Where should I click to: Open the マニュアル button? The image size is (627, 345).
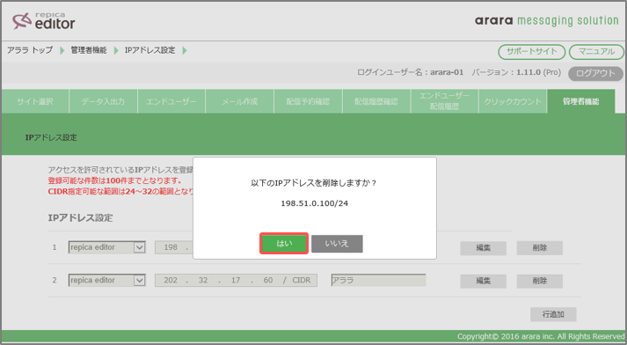[x=596, y=52]
